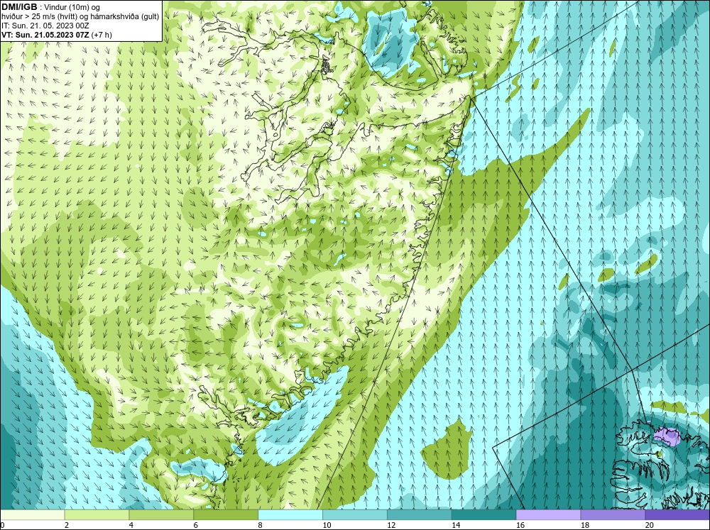Click the 12–14 m/s teal legend swatch
Screen dimensions: 710x530
(x=420, y=515)
